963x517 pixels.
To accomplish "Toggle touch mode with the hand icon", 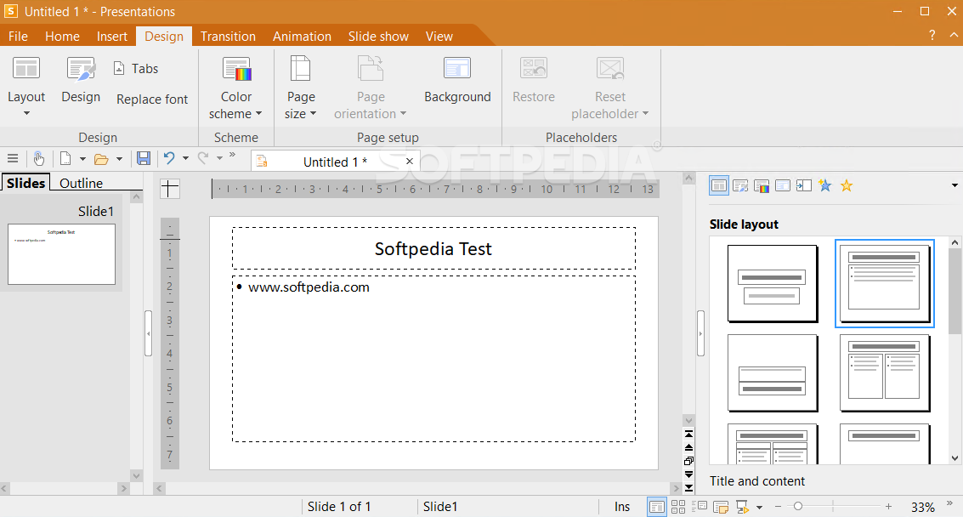I will tap(39, 159).
